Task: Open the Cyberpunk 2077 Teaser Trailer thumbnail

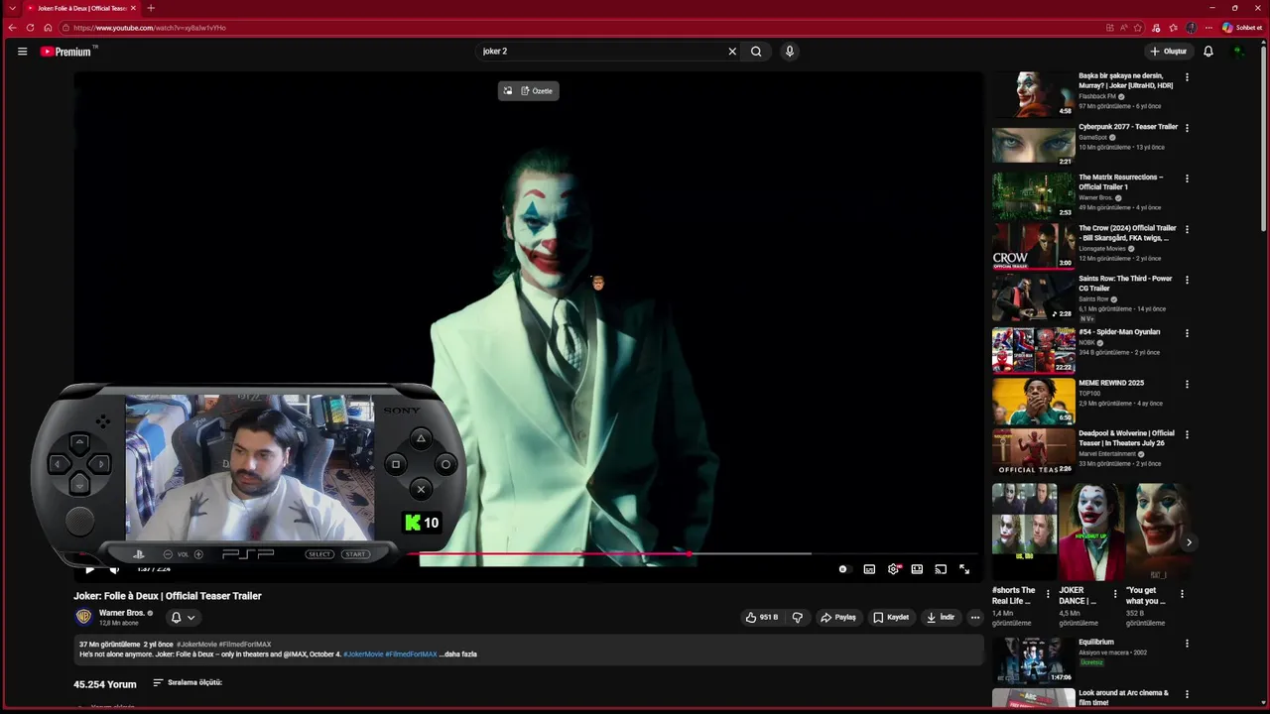Action: pos(1033,145)
